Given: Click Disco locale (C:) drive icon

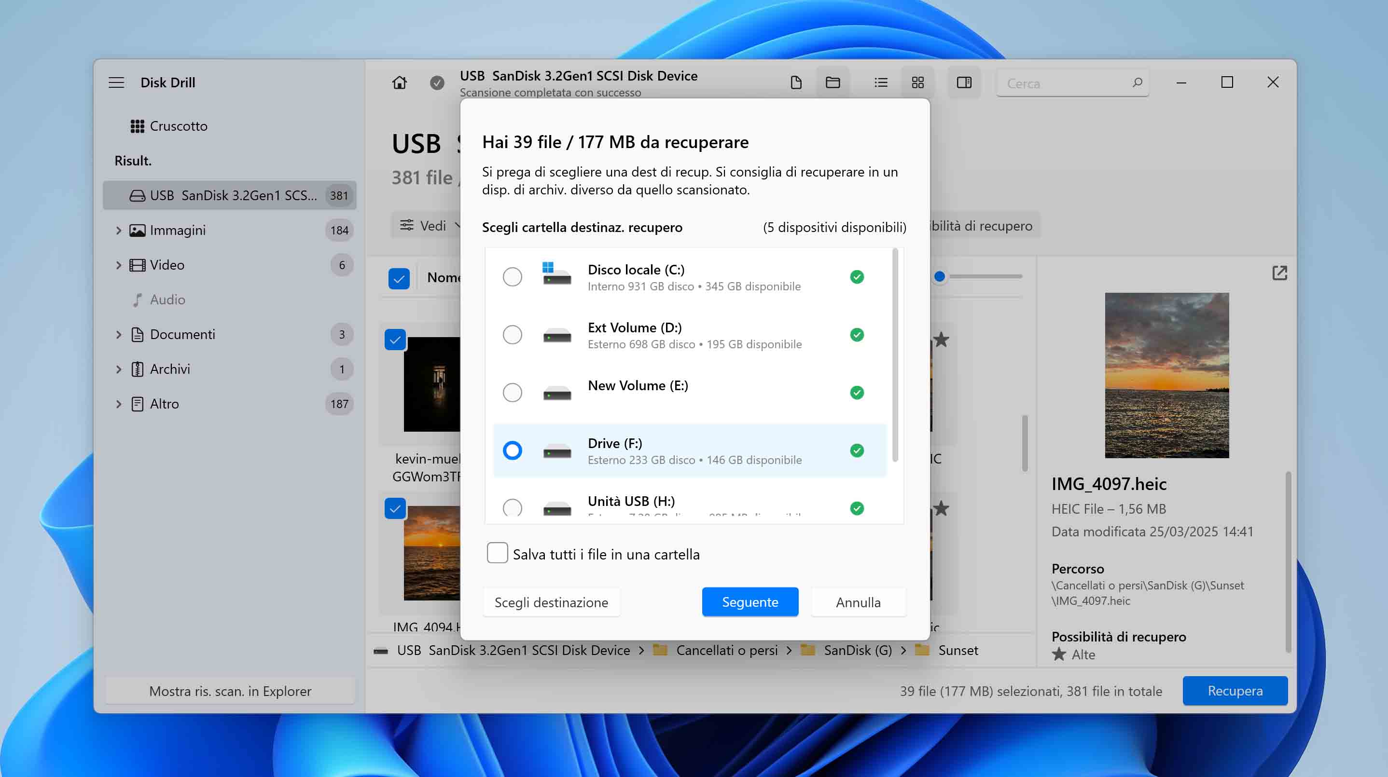Looking at the screenshot, I should pos(556,274).
